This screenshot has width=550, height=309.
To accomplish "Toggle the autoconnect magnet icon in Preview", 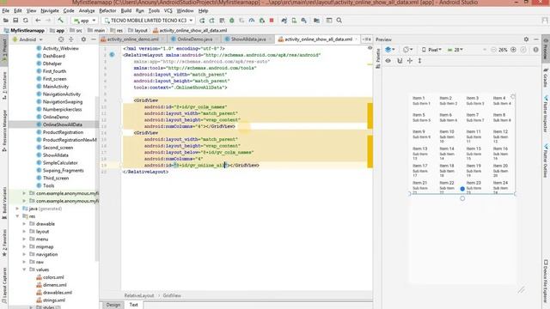I will 400,61.
